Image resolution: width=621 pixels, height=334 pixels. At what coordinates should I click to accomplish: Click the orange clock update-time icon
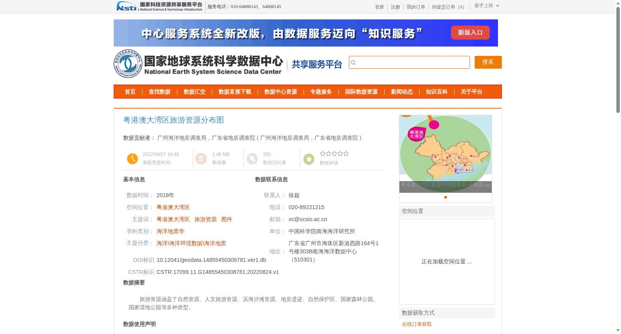tap(132, 159)
